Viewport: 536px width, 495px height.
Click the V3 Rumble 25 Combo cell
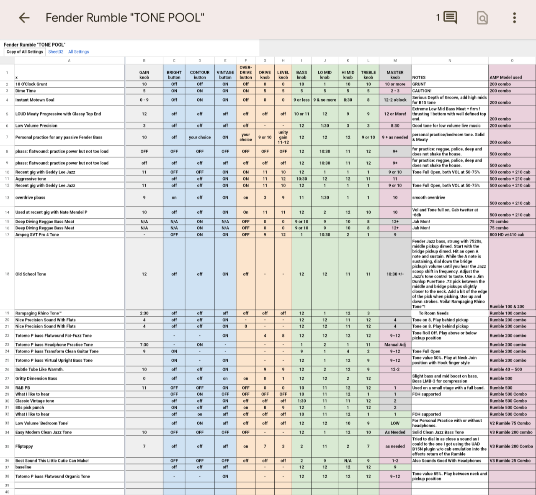point(512,460)
